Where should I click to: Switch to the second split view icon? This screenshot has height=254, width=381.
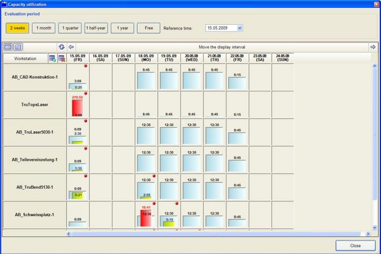pos(18,47)
